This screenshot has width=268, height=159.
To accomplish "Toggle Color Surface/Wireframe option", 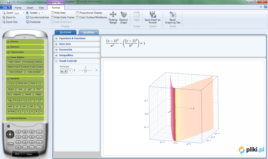I will point(91,17).
